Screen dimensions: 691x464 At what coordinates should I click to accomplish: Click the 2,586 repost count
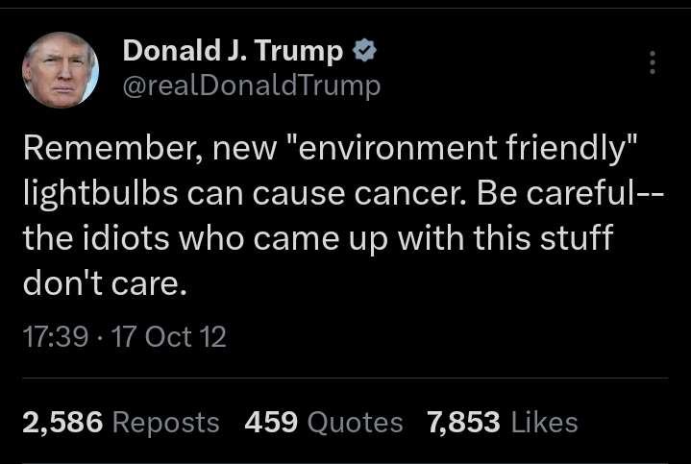pyautogui.click(x=62, y=422)
